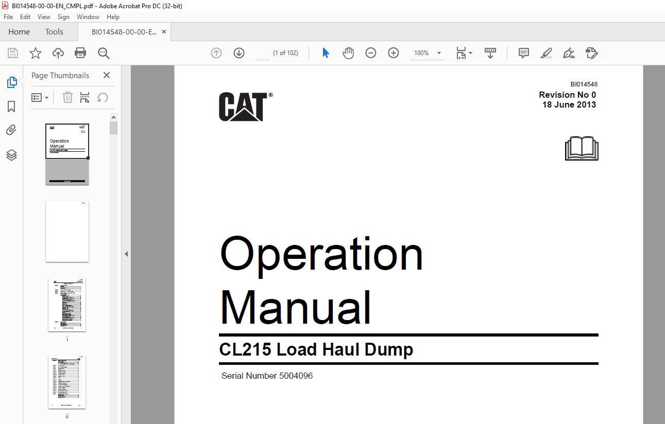Screen dimensions: 665x424
Task: Click the "CL215 Load Haul Dump" title
Action: tap(316, 350)
